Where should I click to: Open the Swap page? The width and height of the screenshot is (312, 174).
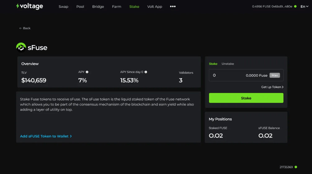(x=64, y=6)
